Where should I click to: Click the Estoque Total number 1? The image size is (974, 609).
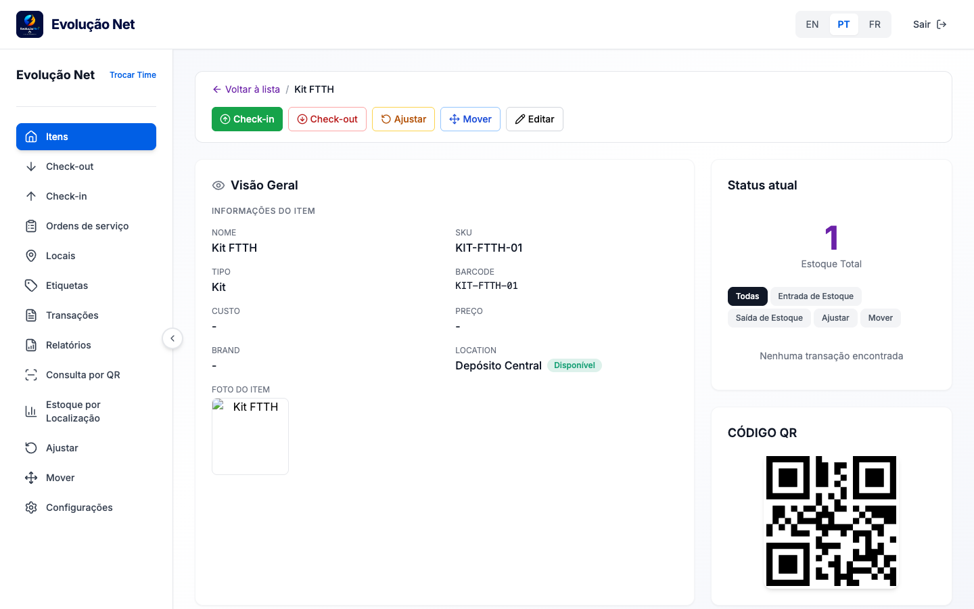click(x=831, y=238)
